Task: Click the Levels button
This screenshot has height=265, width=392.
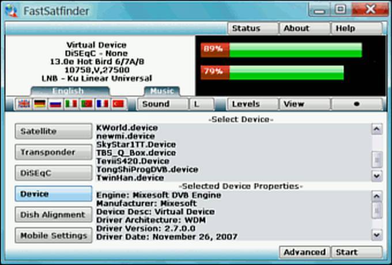Action: (252, 104)
